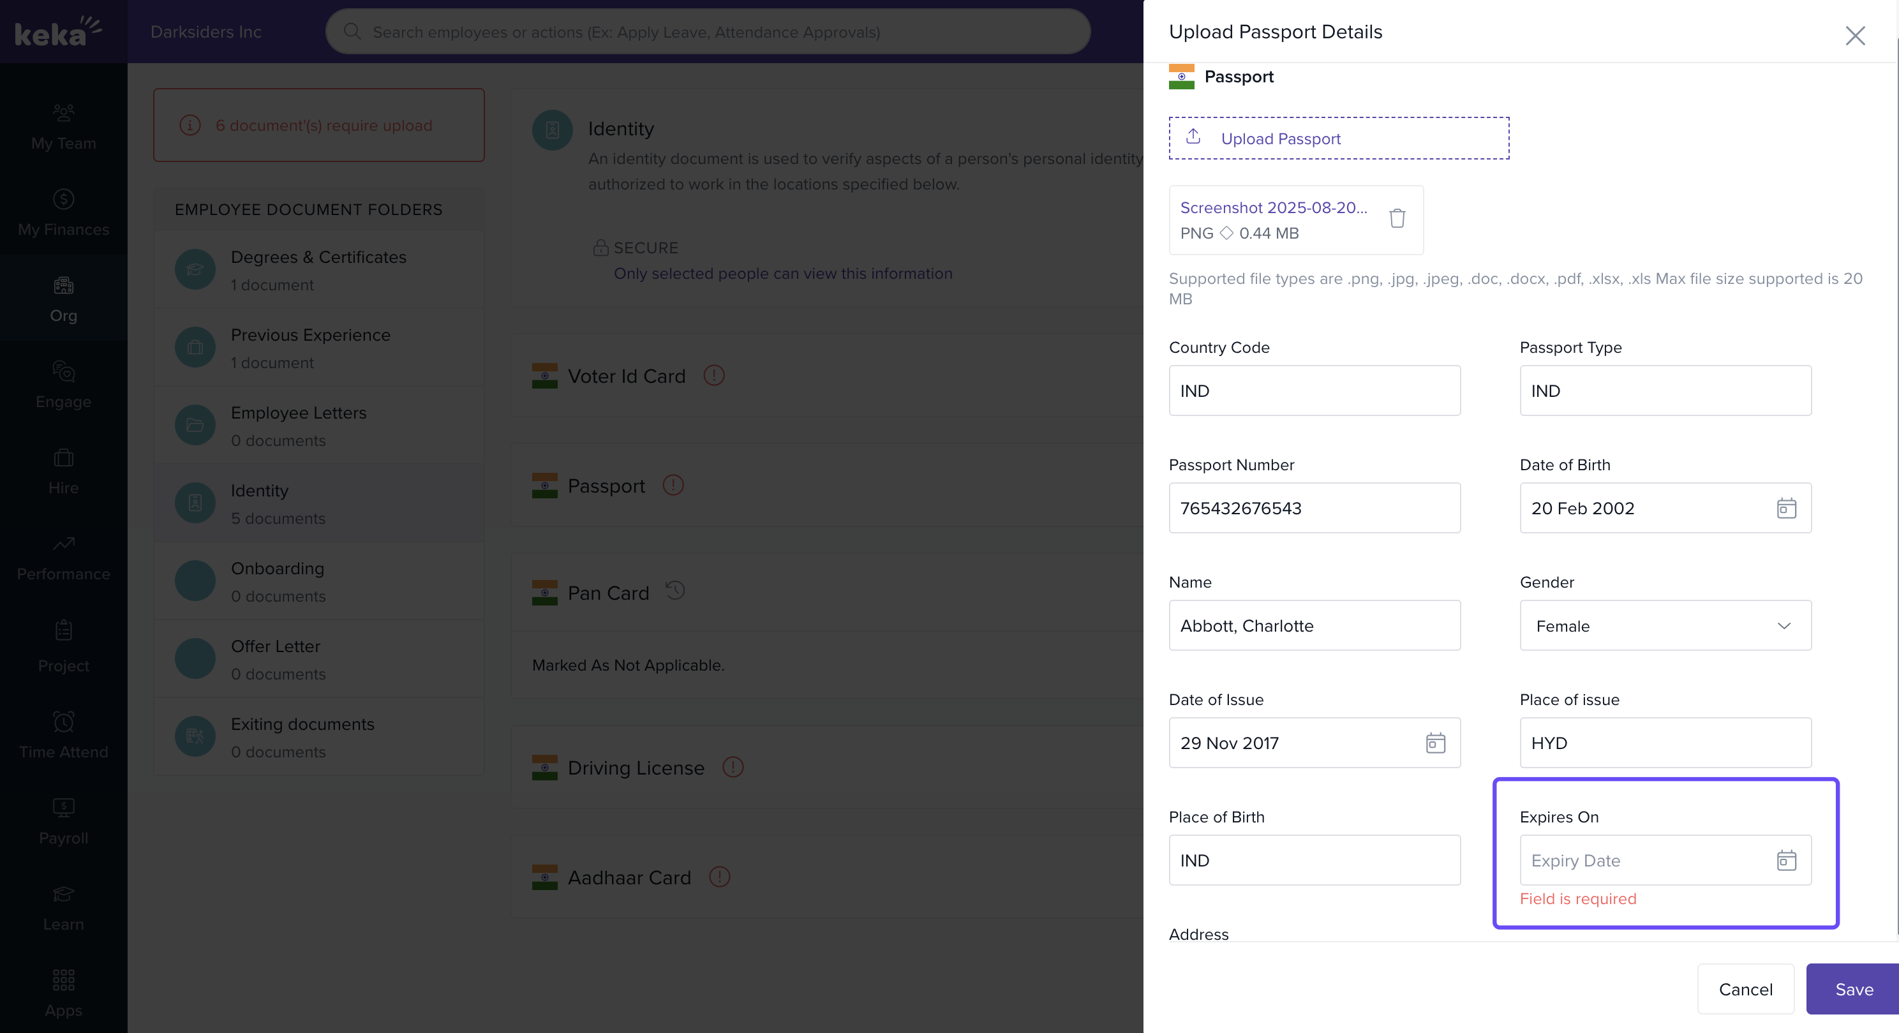Open My Team in sidebar
The height and width of the screenshot is (1033, 1899).
[63, 127]
